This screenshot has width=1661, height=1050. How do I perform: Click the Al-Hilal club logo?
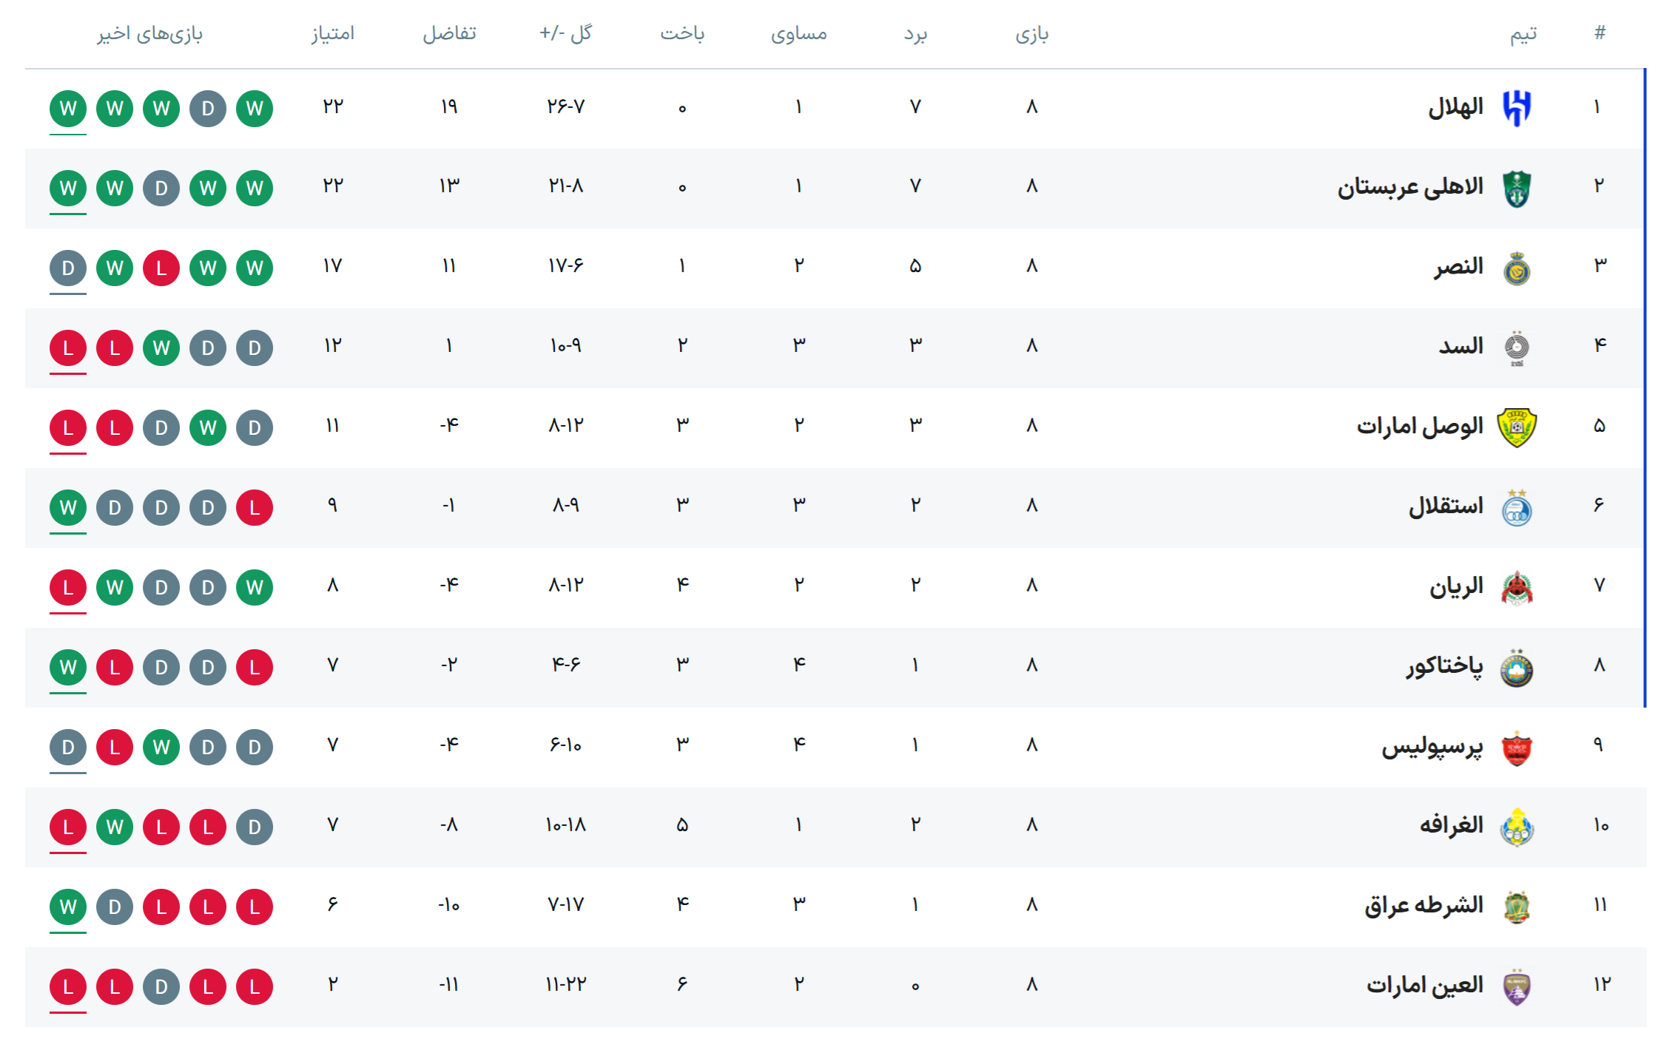pos(1517,109)
